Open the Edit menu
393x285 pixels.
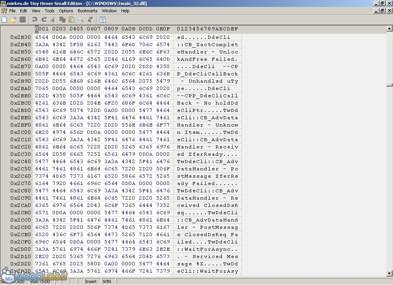(23, 11)
